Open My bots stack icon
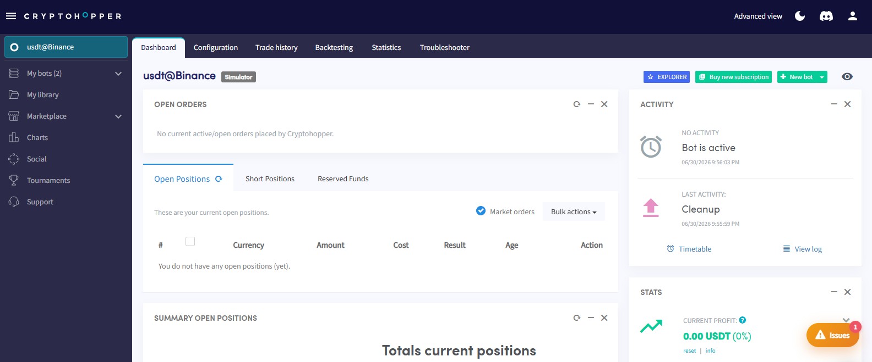 14,73
